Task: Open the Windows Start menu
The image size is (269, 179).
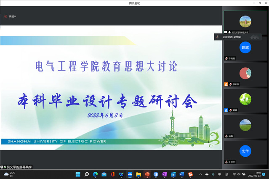Action: [x=78, y=174]
